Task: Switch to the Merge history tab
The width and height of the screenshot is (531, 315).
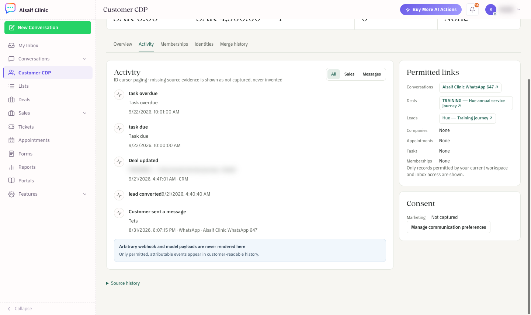Action: [x=234, y=44]
